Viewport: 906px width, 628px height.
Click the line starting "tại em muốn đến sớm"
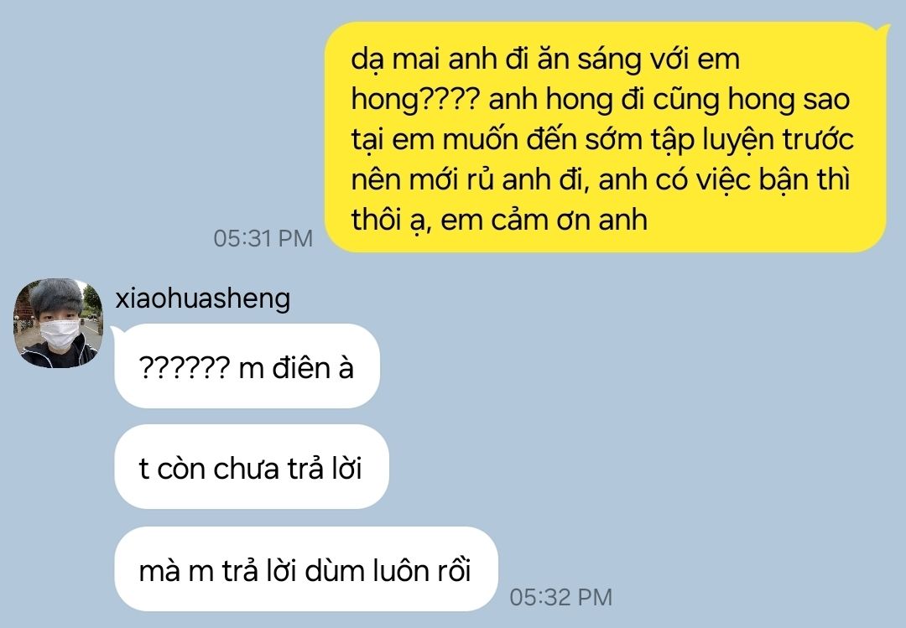[602, 140]
